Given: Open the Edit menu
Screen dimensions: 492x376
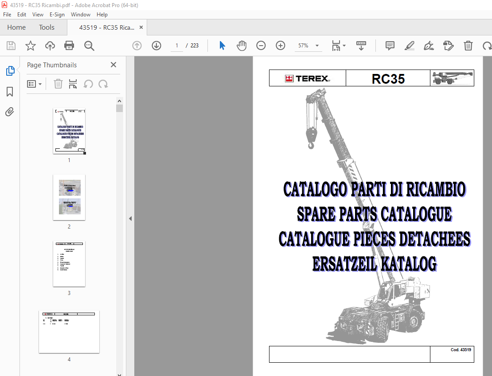Looking at the screenshot, I should (22, 15).
